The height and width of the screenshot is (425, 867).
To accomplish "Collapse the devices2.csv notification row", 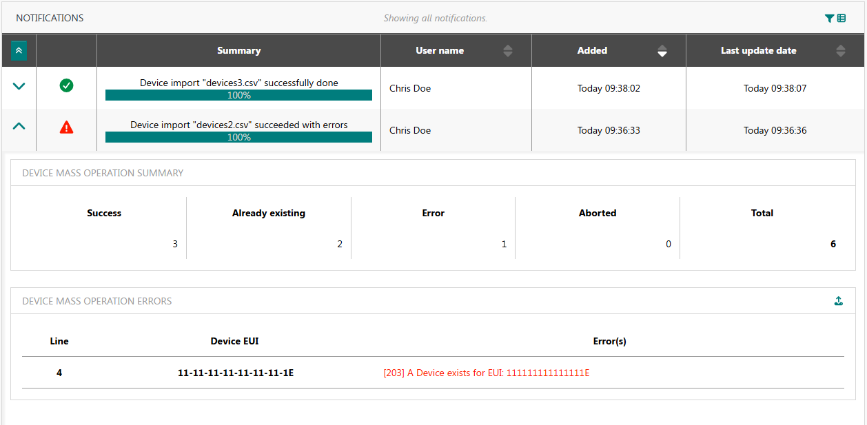I will (19, 127).
